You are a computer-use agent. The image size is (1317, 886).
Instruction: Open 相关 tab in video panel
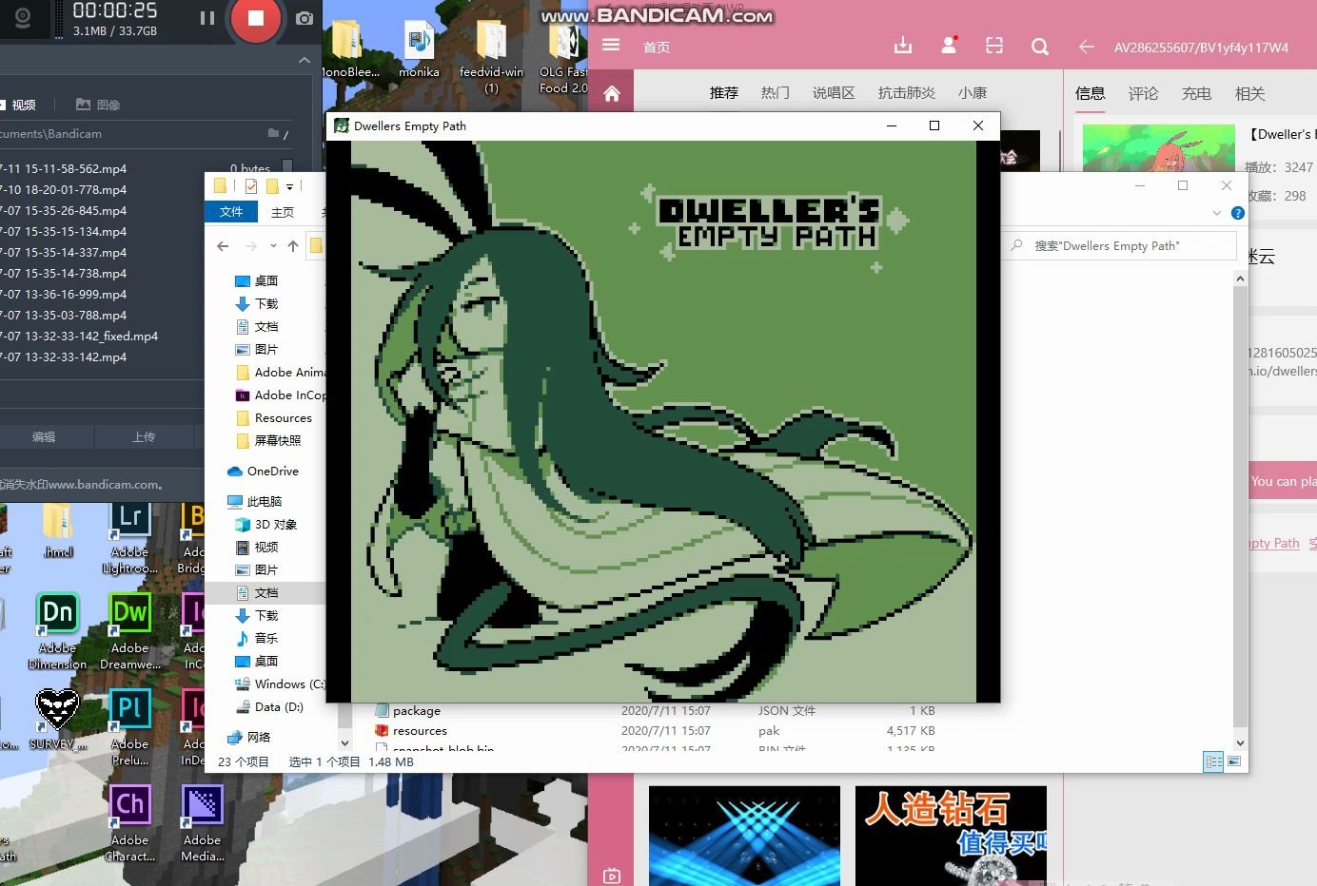click(x=1250, y=93)
